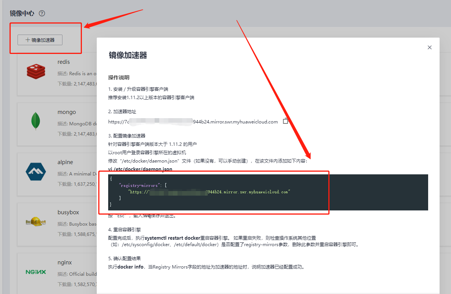This screenshot has height=294, width=451.
Task: Click the 镜像中心 page title
Action: (22, 13)
